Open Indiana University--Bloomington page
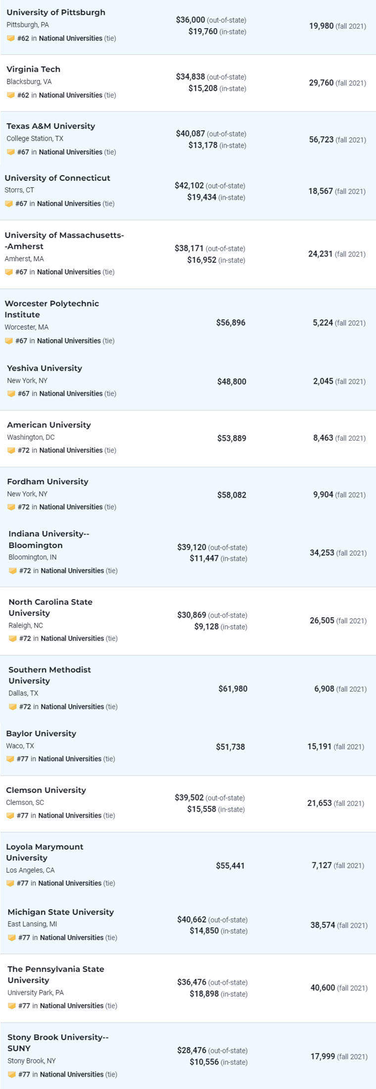The image size is (376, 1089). (49, 540)
